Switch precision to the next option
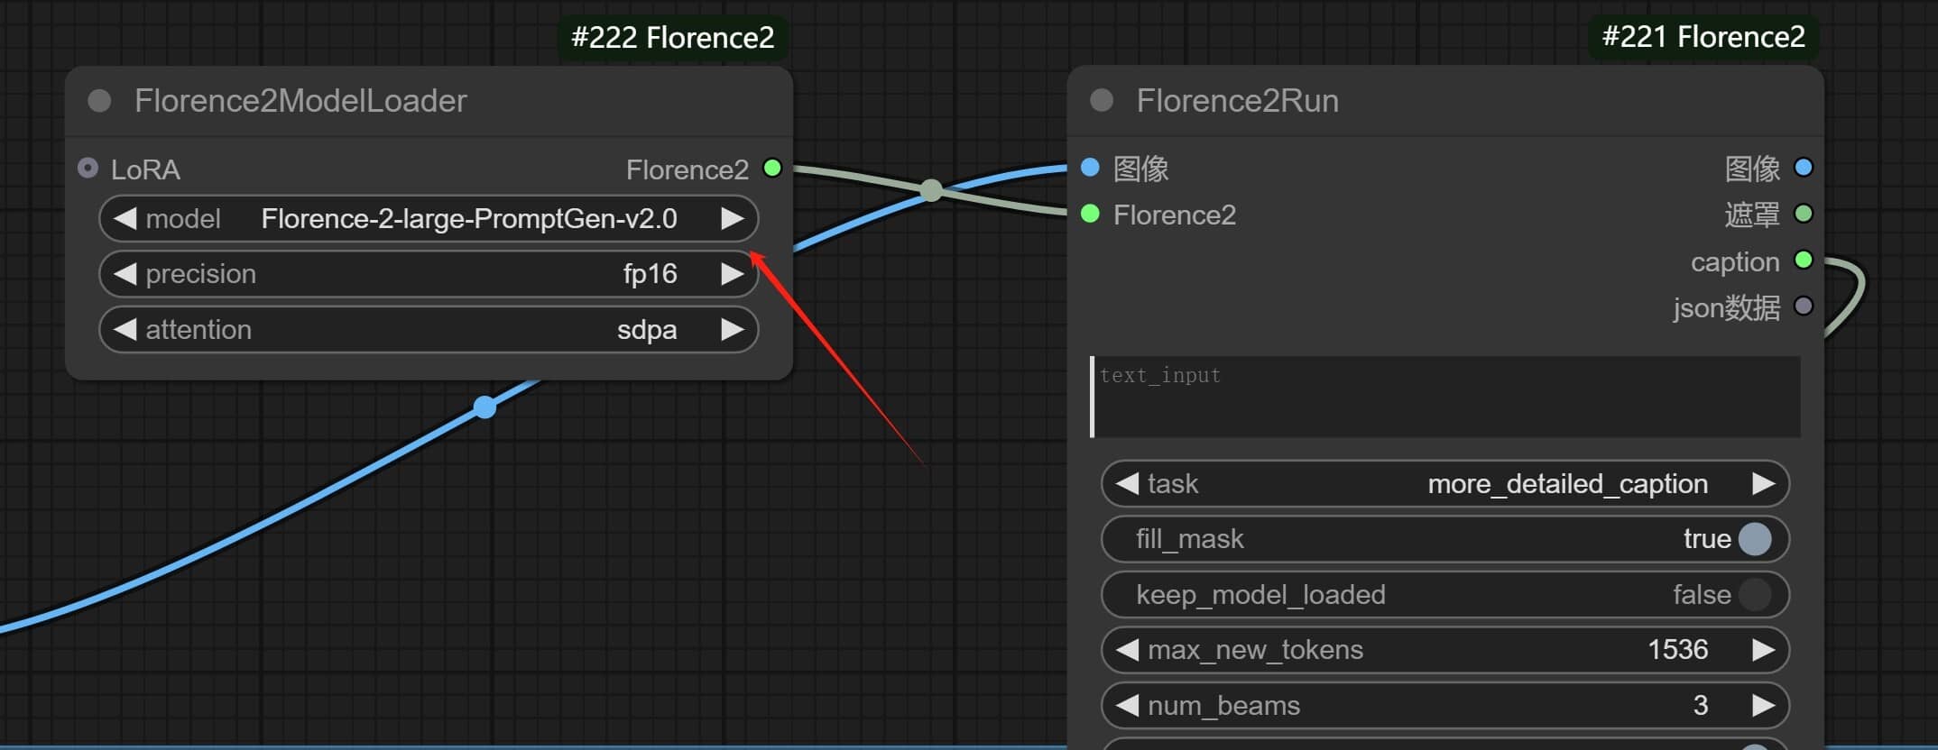The height and width of the screenshot is (750, 1938). pos(732,274)
